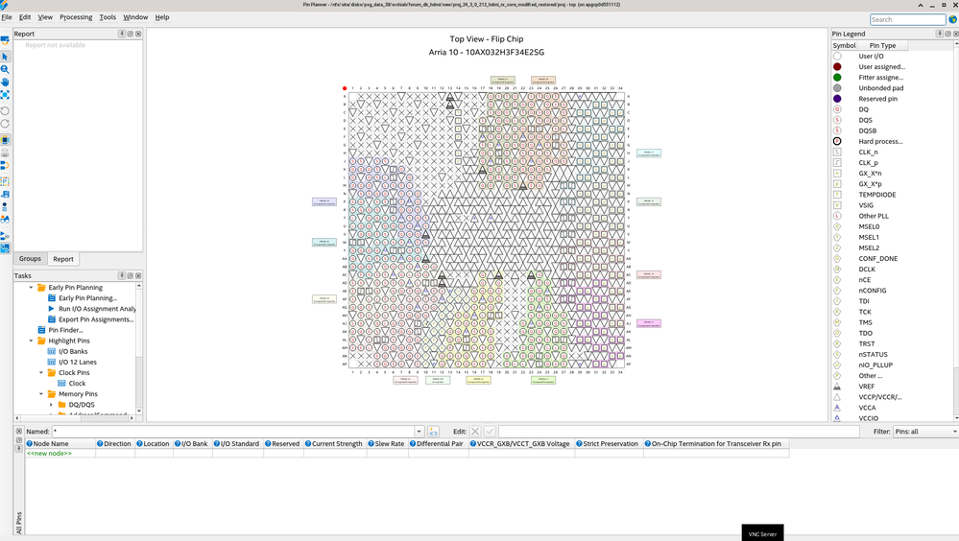This screenshot has width=959, height=541.
Task: Click the pin swap icon
Action: click(x=5, y=166)
